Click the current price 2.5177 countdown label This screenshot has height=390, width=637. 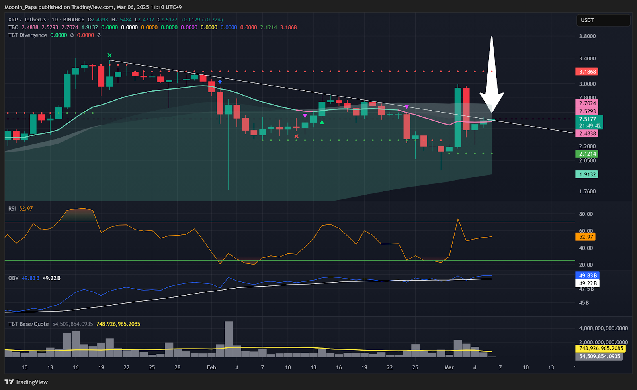[588, 122]
